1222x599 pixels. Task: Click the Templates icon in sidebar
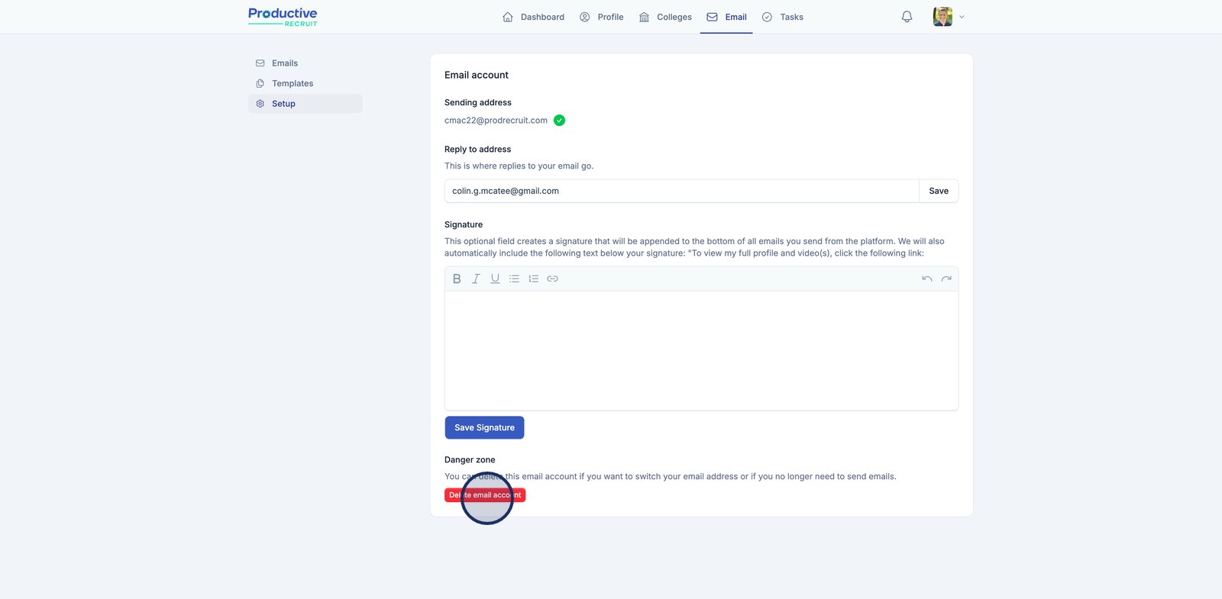260,83
